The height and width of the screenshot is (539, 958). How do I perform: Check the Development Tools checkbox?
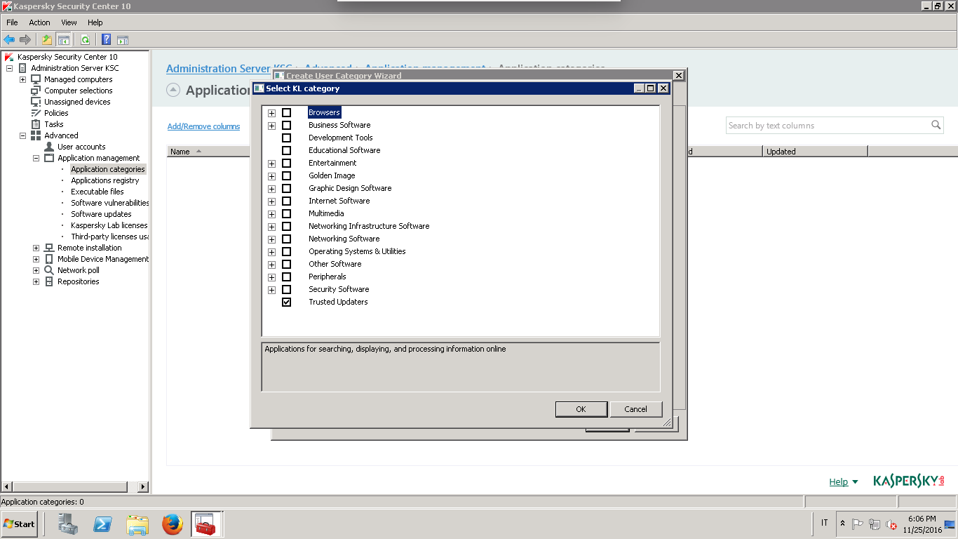tap(286, 138)
